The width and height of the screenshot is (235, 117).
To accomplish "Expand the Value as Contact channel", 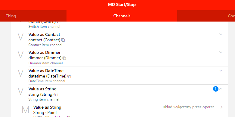I will tap(221, 34).
